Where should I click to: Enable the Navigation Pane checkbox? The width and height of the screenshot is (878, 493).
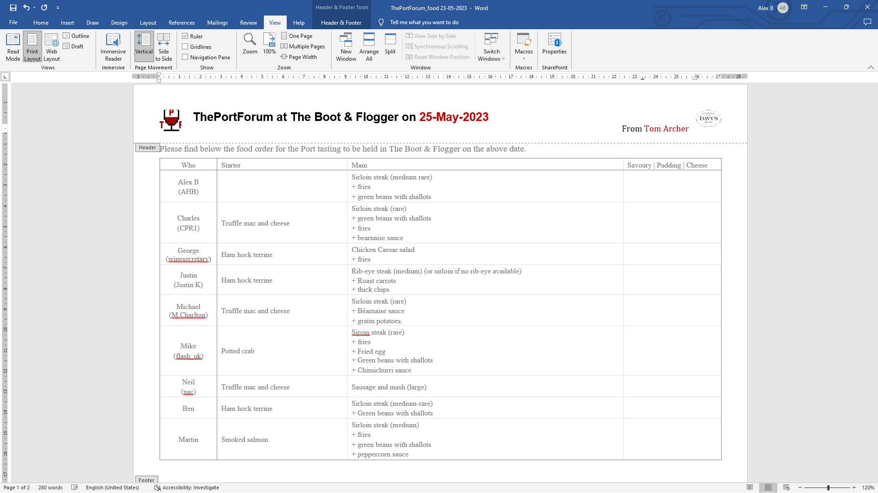click(x=185, y=57)
